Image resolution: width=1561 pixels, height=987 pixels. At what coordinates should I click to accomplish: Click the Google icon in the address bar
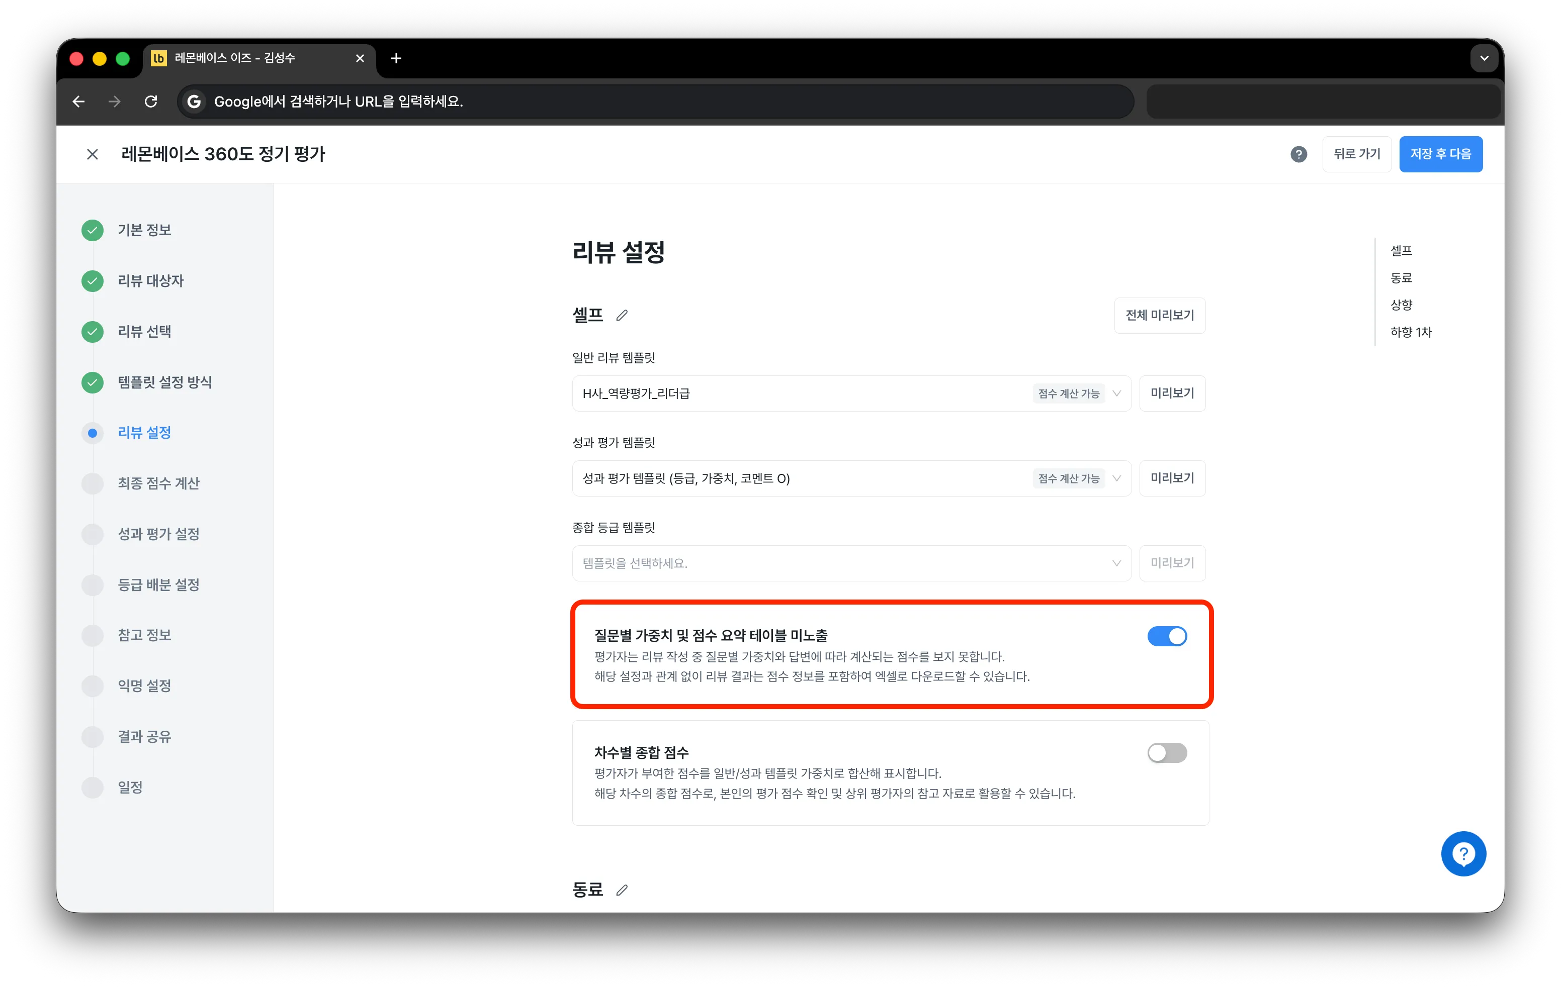click(193, 102)
